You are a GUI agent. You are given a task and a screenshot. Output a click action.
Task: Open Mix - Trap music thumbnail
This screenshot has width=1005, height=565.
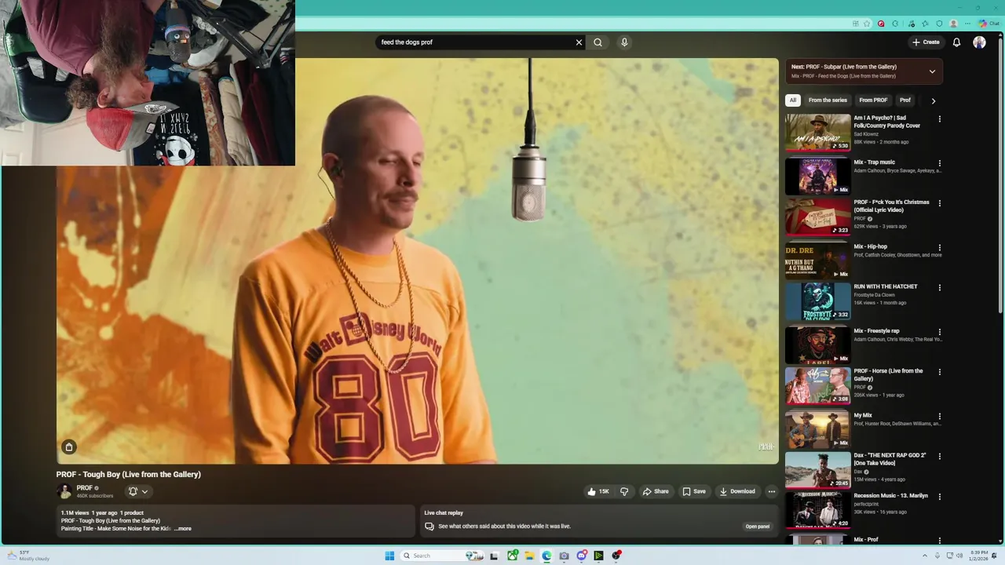click(x=817, y=177)
